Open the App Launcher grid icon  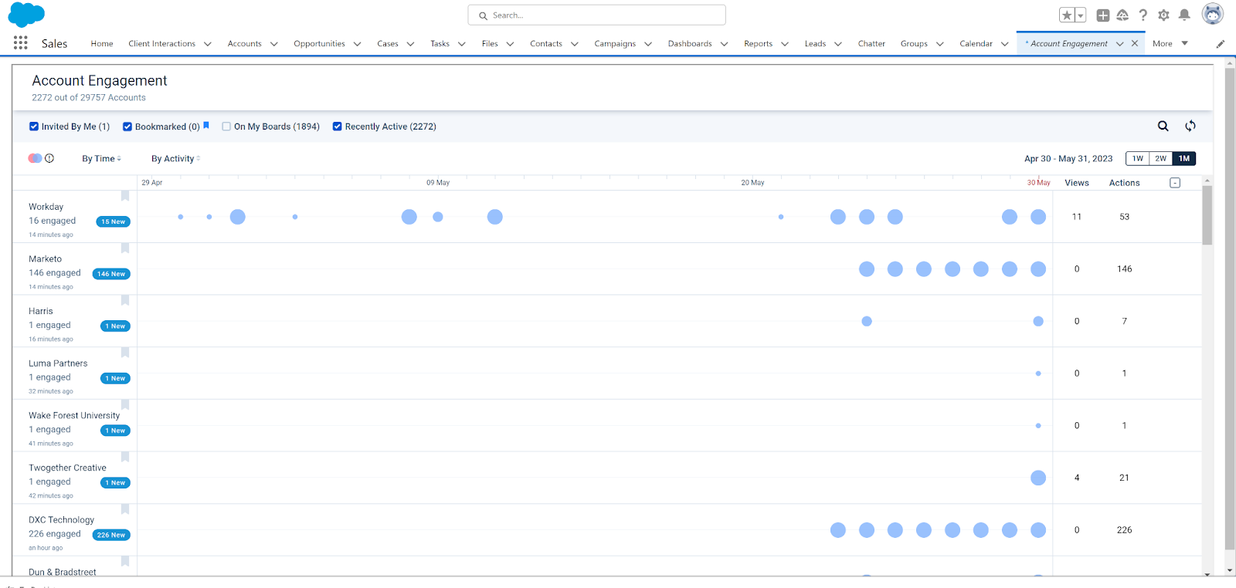click(20, 43)
